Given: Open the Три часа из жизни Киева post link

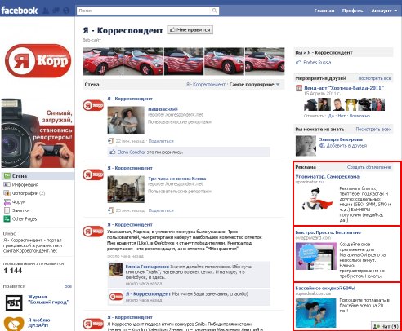Looking at the screenshot, I should tap(176, 179).
